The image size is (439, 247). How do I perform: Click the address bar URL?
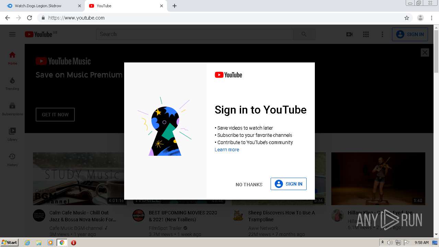(x=76, y=18)
